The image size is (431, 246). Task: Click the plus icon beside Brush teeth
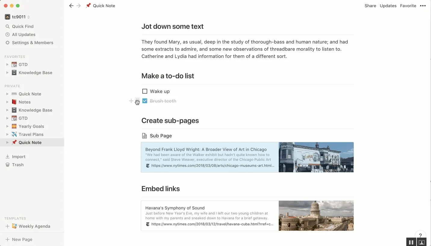(131, 101)
